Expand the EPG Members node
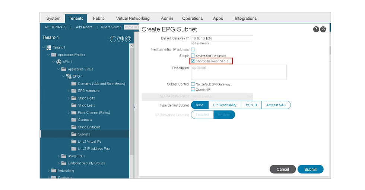Image resolution: width=365 pixels, height=190 pixels. pyautogui.click(x=69, y=91)
